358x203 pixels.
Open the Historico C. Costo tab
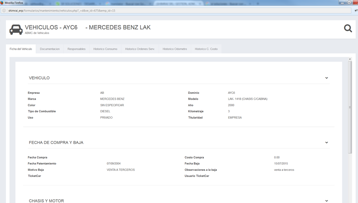(x=206, y=49)
